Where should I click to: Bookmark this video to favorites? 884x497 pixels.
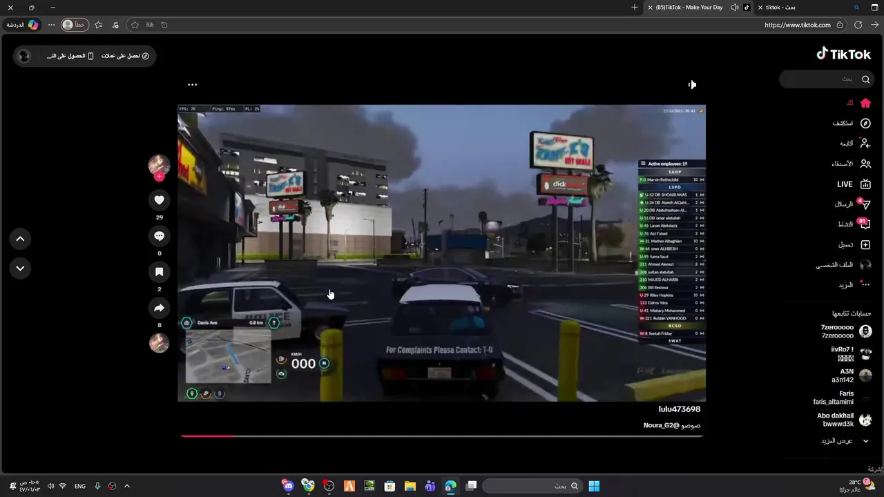click(x=159, y=272)
